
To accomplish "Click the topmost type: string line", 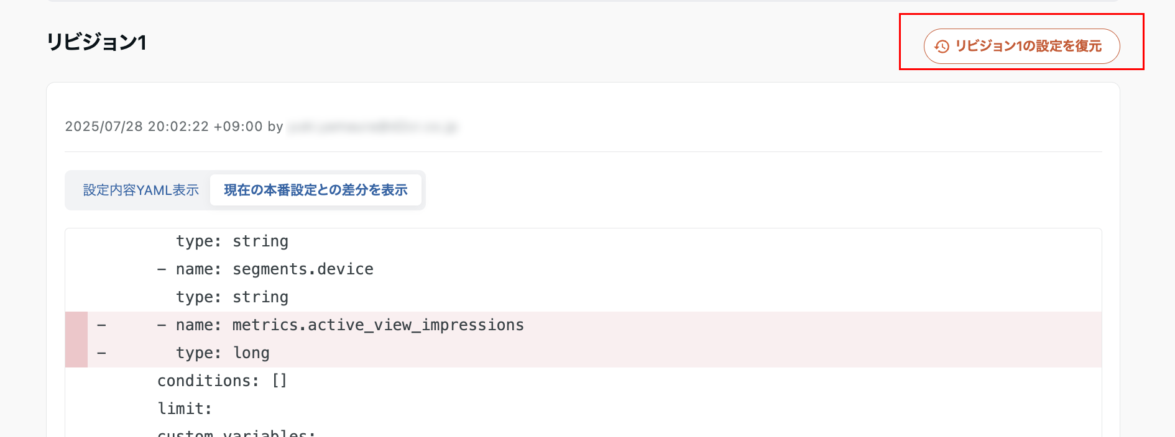I will coord(232,241).
